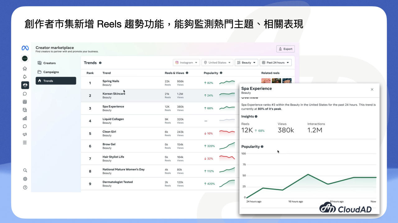Click the 380k Views insight value
Screen dimensions: 398x223
tap(286, 130)
